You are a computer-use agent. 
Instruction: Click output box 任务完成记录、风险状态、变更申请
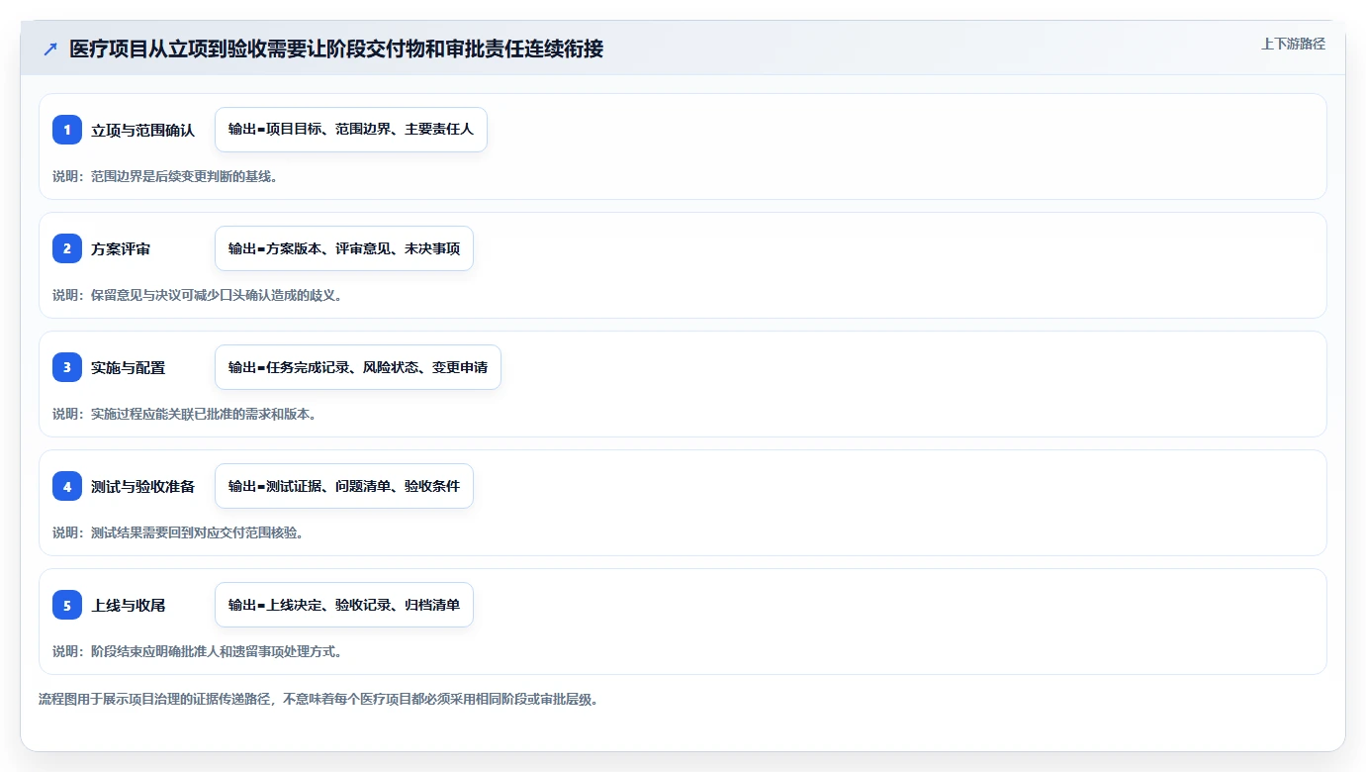[x=358, y=367]
